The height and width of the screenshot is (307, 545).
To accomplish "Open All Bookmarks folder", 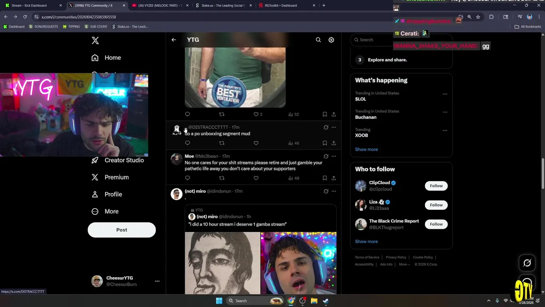I will (x=528, y=26).
